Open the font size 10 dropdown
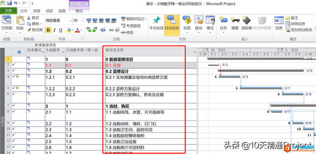 [82, 21]
